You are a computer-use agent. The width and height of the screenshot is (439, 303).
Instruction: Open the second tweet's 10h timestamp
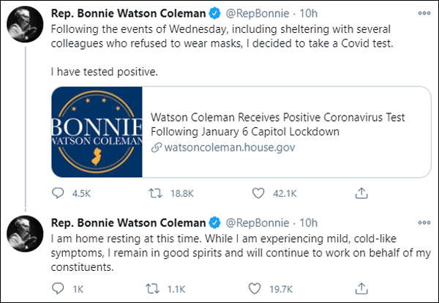tap(309, 222)
